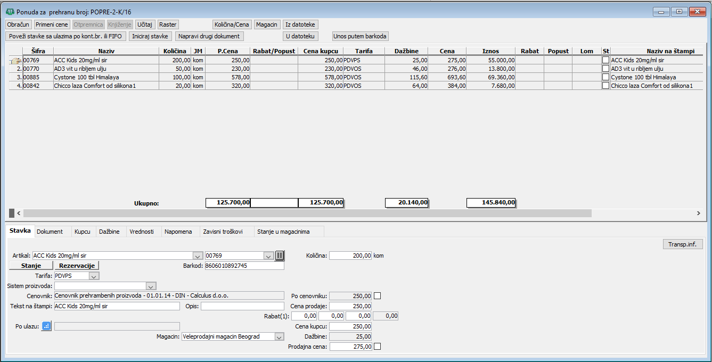Enable the checkbox next to Prodajna cena

tap(378, 347)
